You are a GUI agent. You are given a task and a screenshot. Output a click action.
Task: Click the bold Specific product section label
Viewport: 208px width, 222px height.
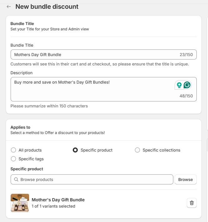pos(27,169)
